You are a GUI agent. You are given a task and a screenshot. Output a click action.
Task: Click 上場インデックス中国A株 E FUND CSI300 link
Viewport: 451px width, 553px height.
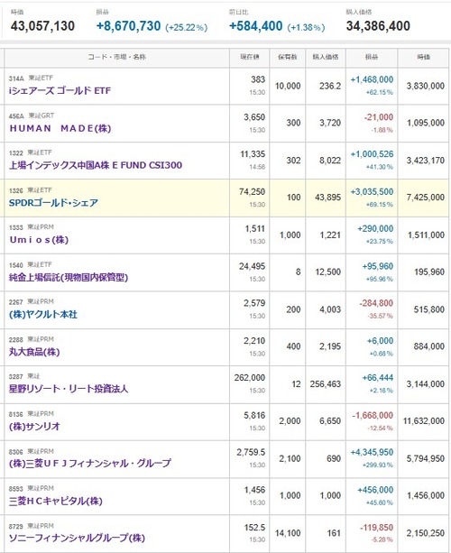click(96, 165)
